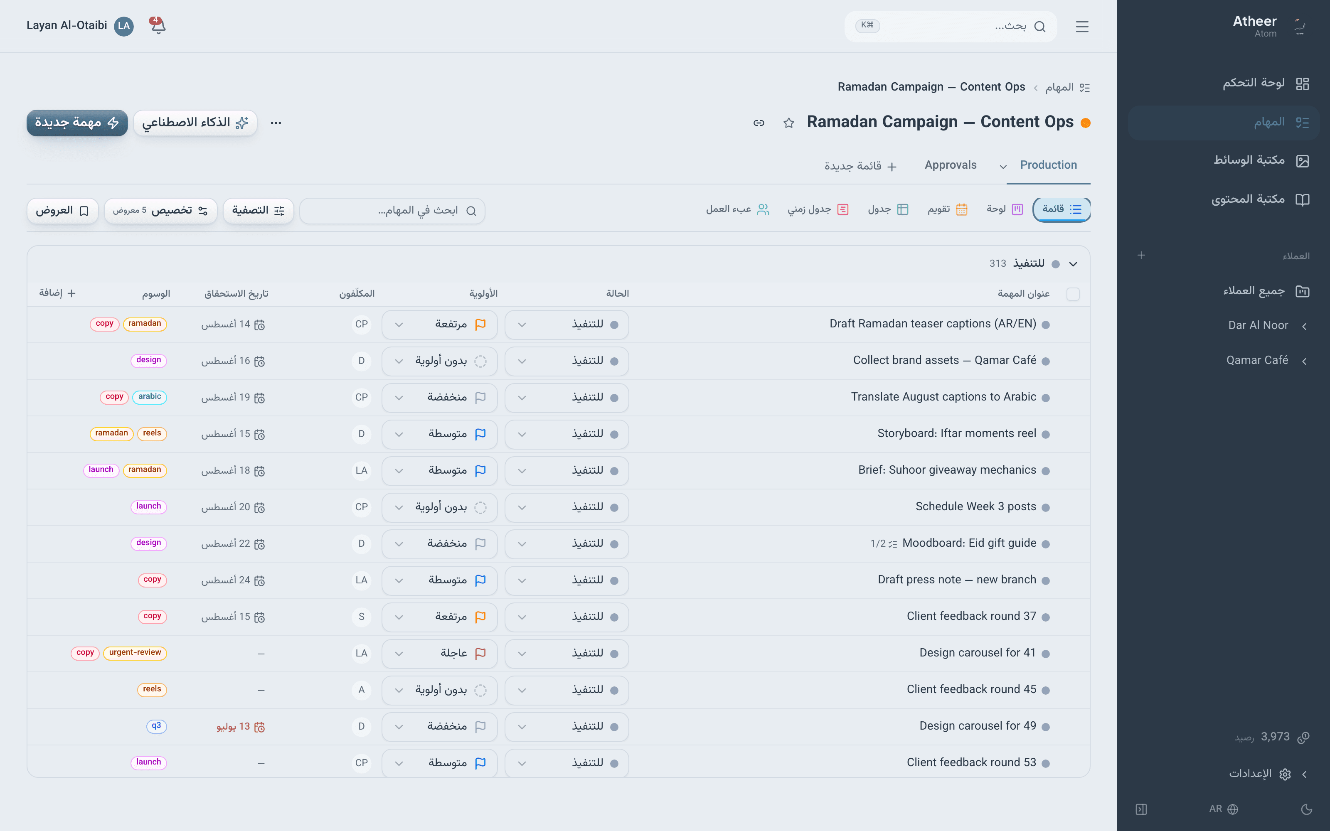Click the مهمة جديدة new task button
The image size is (1330, 831).
77,123
